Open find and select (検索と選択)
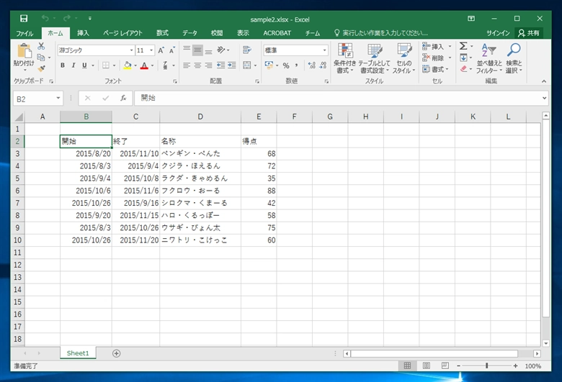 tap(514, 59)
